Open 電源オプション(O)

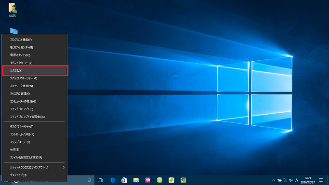[x=35, y=55]
